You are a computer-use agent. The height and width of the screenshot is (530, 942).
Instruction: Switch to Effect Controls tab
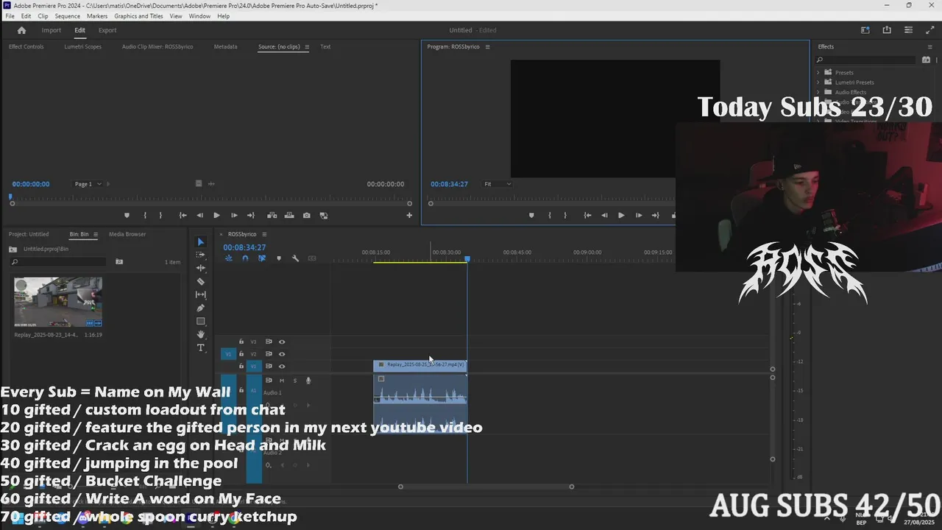pyautogui.click(x=26, y=46)
